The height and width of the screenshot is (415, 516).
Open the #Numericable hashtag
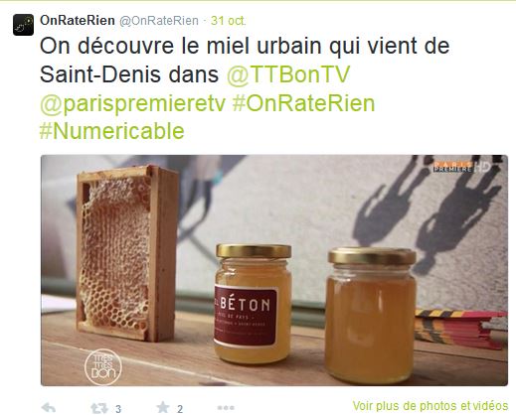tap(111, 131)
